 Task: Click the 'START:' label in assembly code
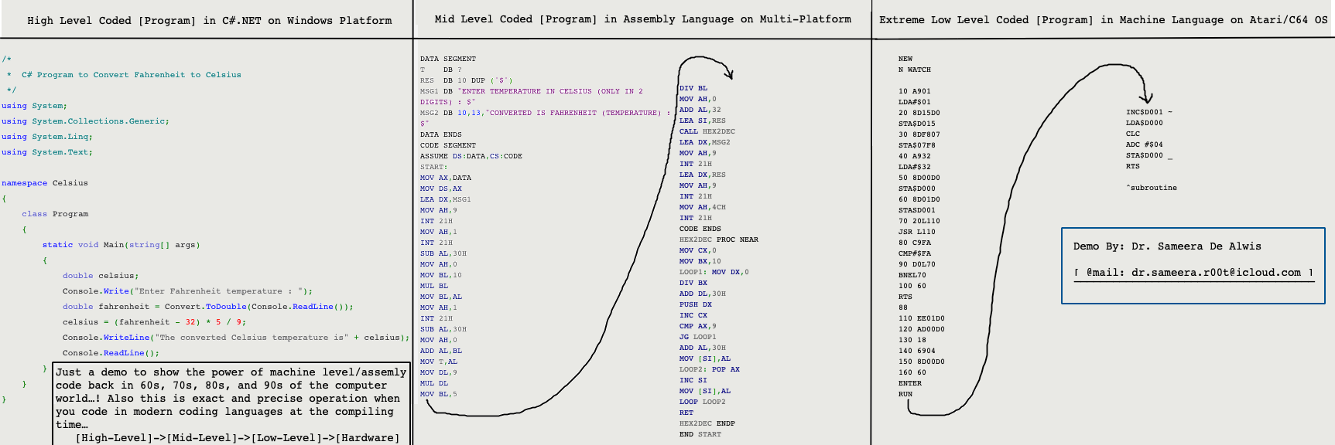pos(434,167)
